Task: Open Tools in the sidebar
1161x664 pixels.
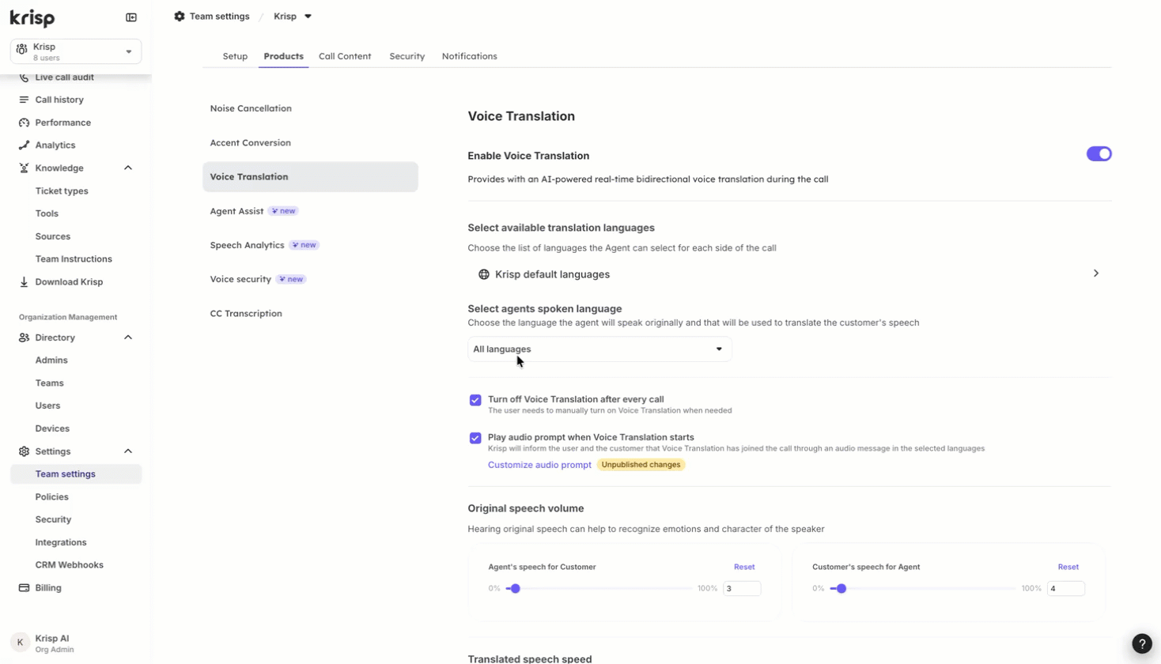Action: tap(47, 213)
